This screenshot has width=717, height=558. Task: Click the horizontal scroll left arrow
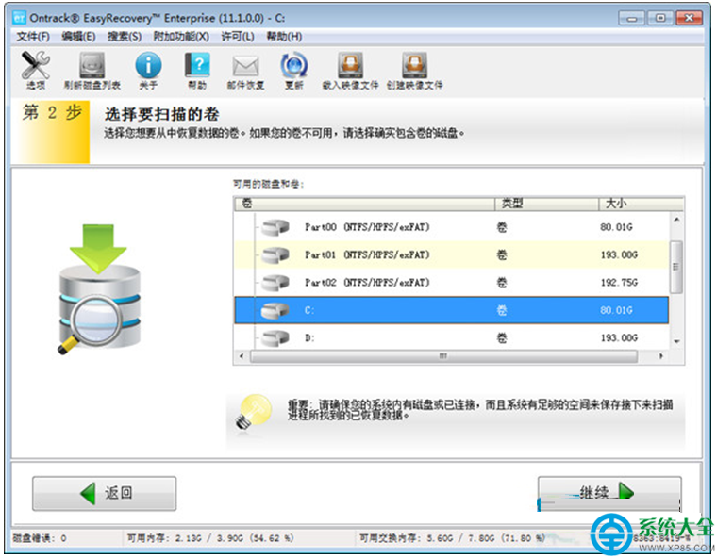click(x=241, y=356)
